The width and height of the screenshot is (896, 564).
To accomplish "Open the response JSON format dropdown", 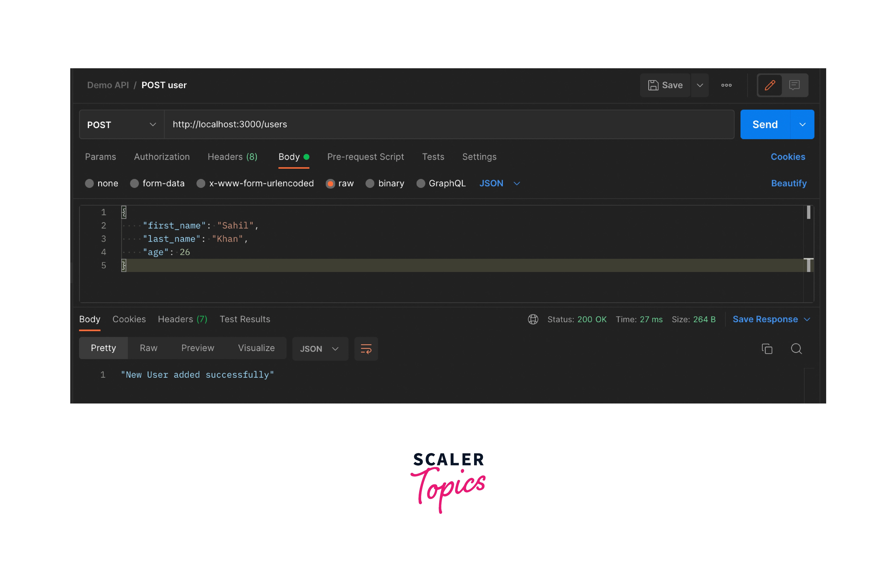I will click(x=320, y=349).
